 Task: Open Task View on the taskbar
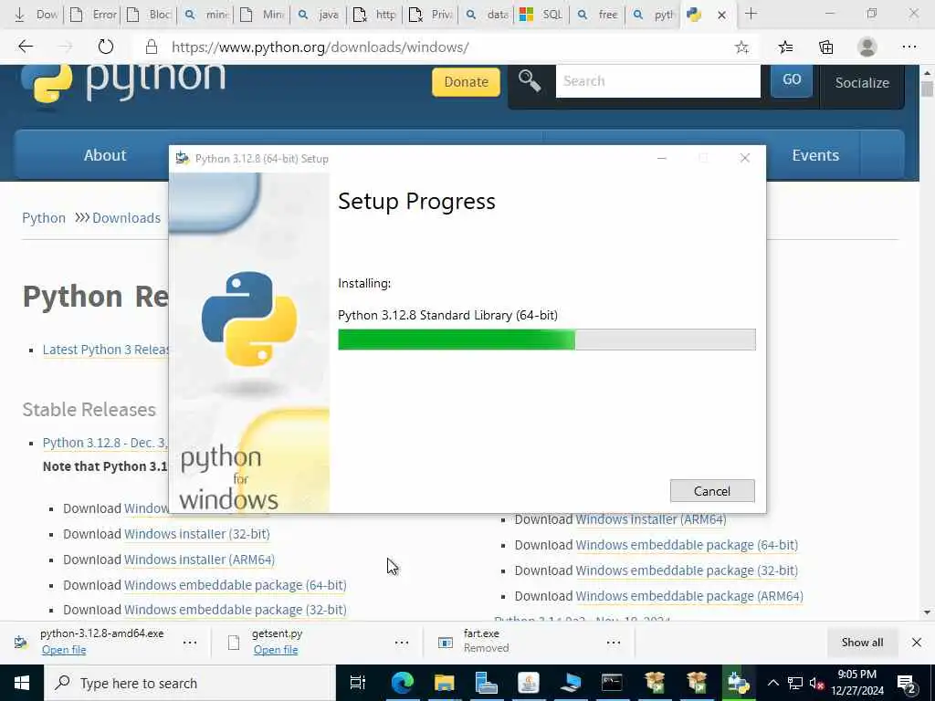point(357,683)
